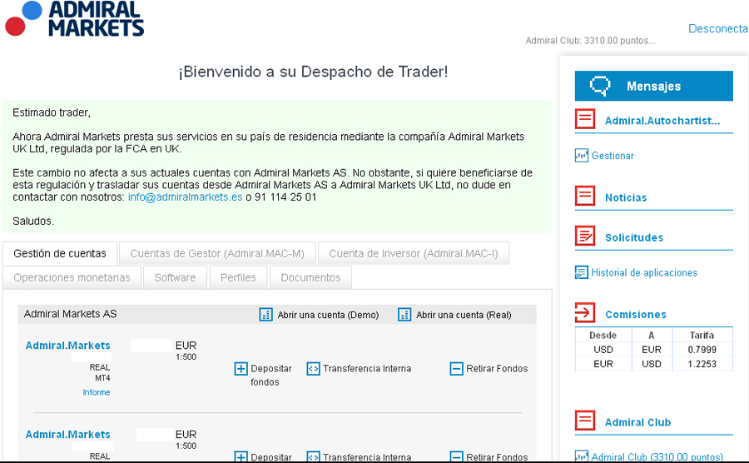Open the Operaciones monetarias tab
Screen dimensions: 749x463
click(x=72, y=277)
